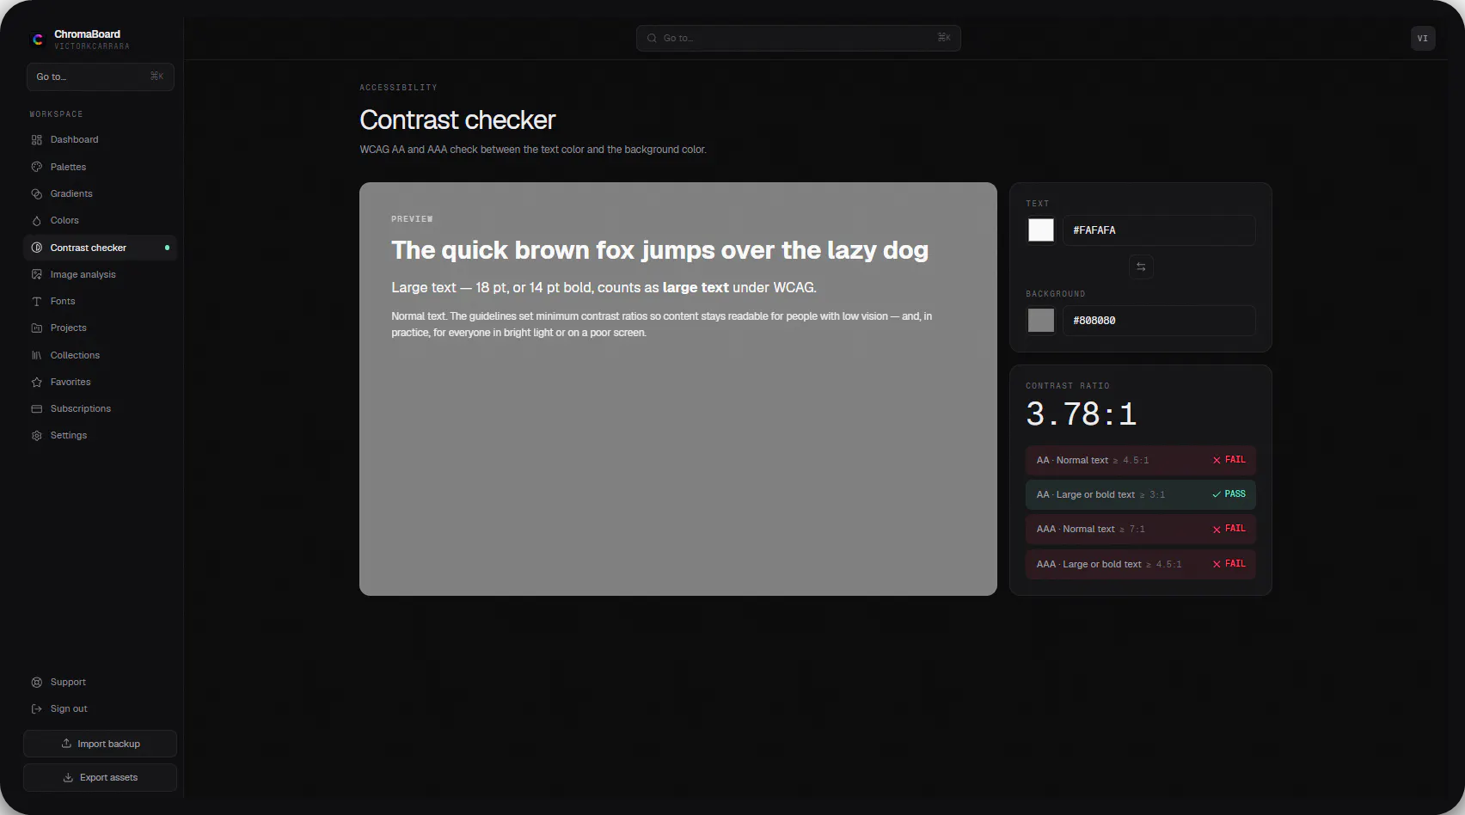1465x815 pixels.
Task: Click the 3.78:1 contrast ratio value
Action: (x=1082, y=414)
